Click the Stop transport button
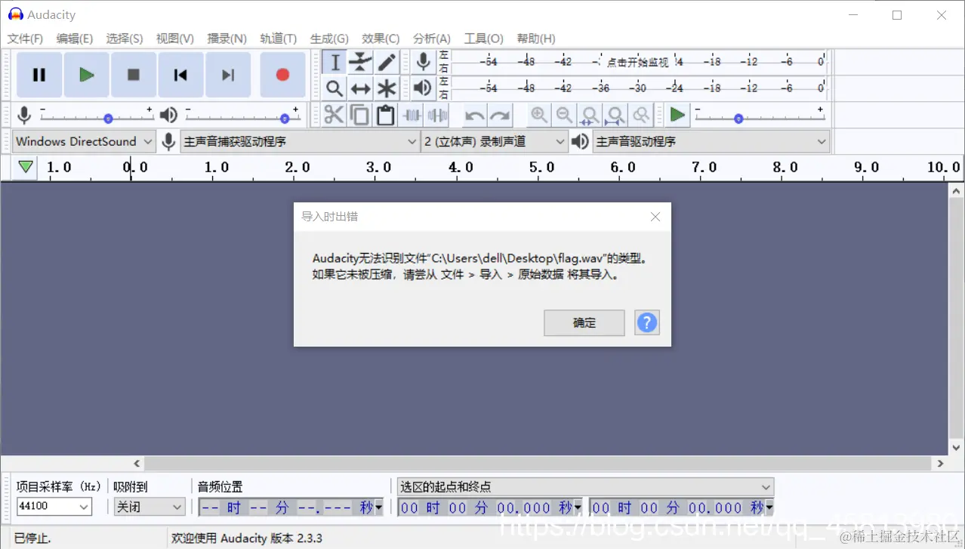Viewport: 965px width, 549px height. pyautogui.click(x=134, y=75)
